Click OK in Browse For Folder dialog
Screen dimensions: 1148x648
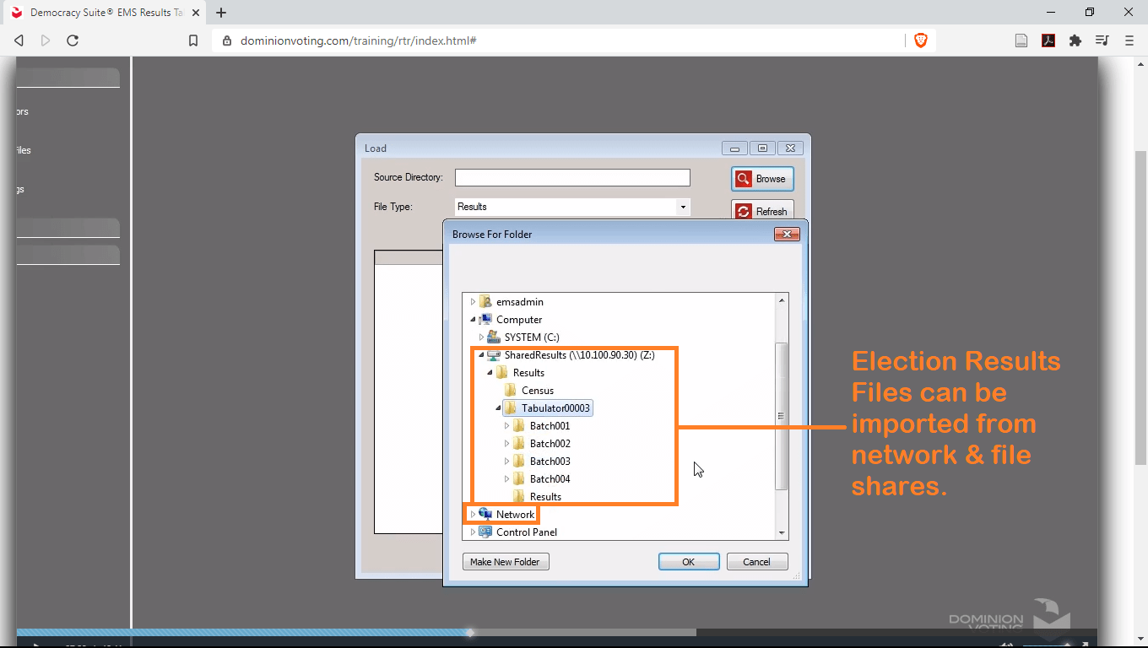(x=689, y=562)
